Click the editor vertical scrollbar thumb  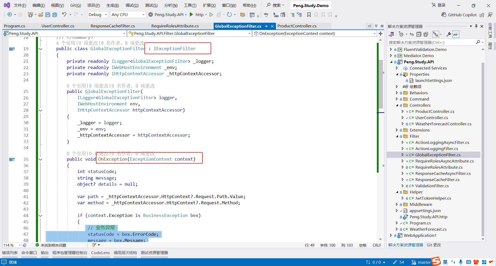[x=381, y=84]
